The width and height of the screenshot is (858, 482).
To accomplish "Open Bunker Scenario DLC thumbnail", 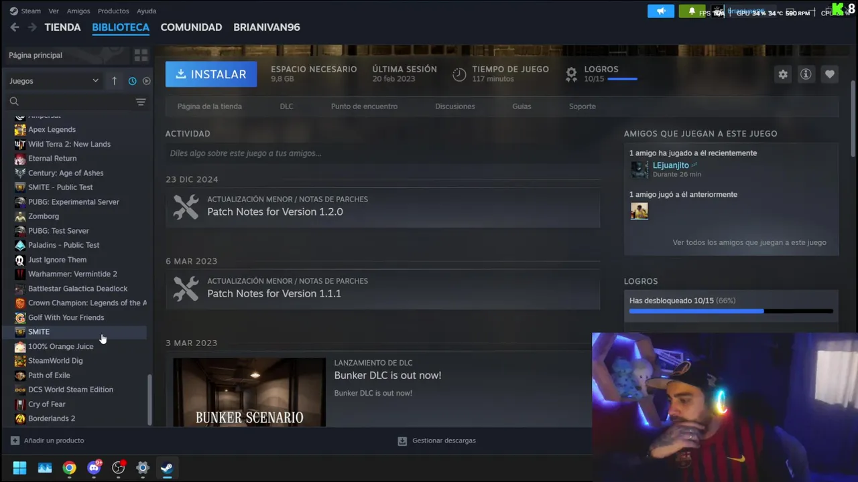I will pyautogui.click(x=249, y=392).
